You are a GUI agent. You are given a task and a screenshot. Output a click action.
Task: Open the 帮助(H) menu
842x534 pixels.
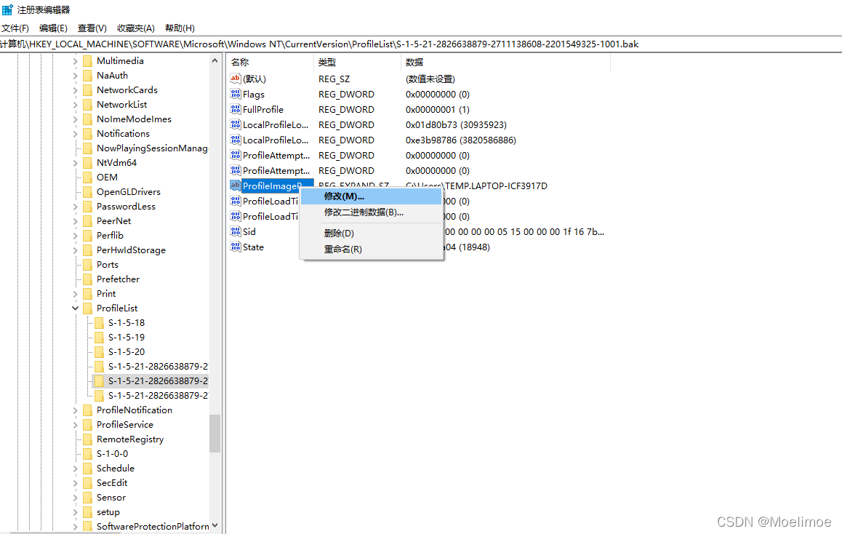[x=180, y=28]
